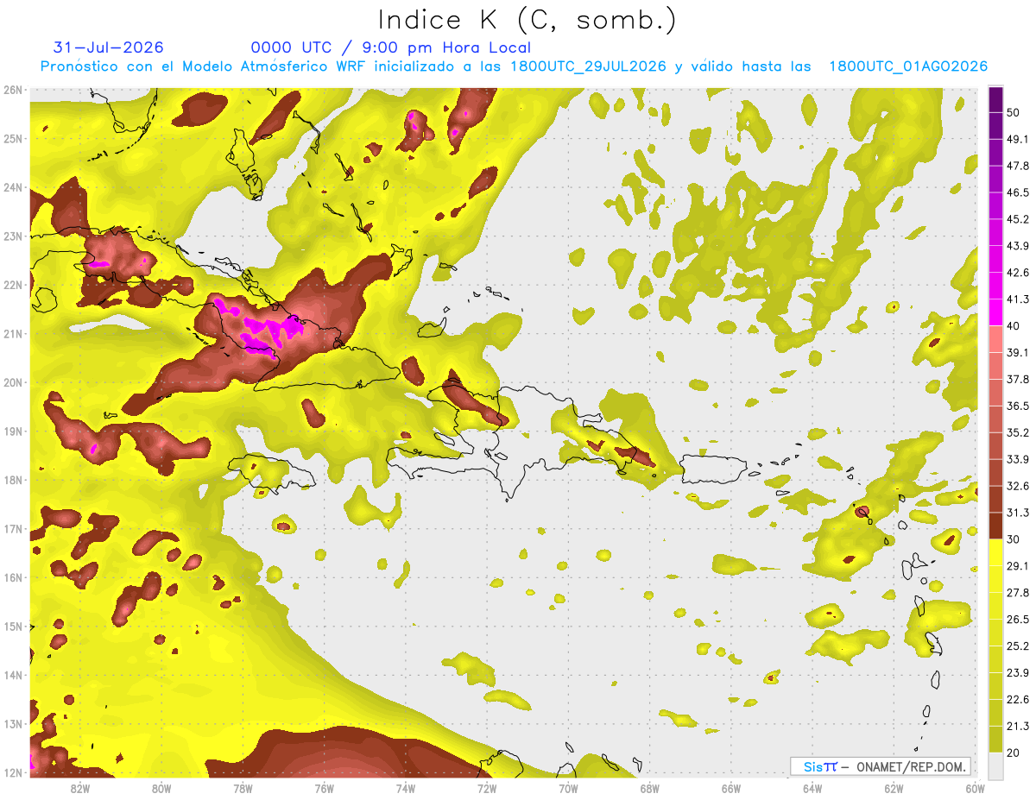Click the "14N" latitude label
This screenshot has width=1036, height=800.
click(13, 675)
